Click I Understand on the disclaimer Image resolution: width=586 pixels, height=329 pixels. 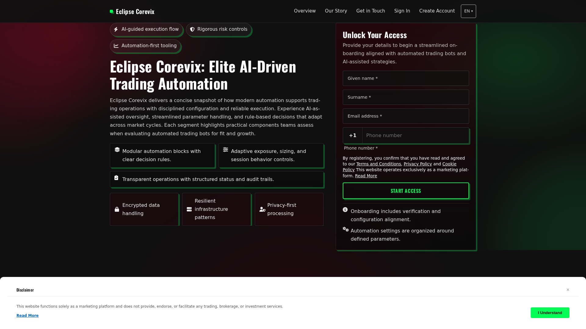[x=550, y=313]
